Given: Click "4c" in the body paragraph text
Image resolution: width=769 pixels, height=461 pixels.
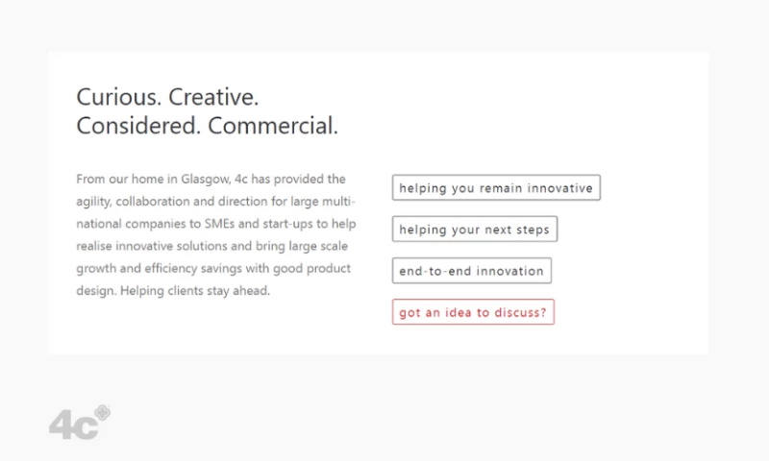Looking at the screenshot, I should click(x=241, y=179).
